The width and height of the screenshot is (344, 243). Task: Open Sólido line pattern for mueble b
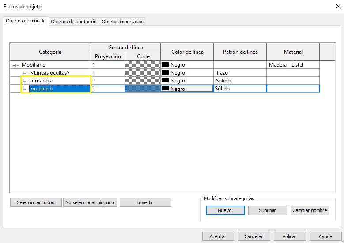[x=240, y=89]
